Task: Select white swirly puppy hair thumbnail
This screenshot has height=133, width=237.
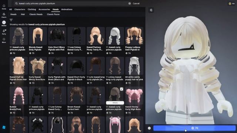Action: click(134, 66)
